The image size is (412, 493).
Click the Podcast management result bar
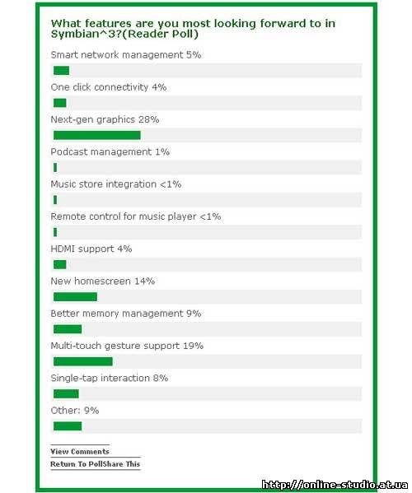click(55, 168)
